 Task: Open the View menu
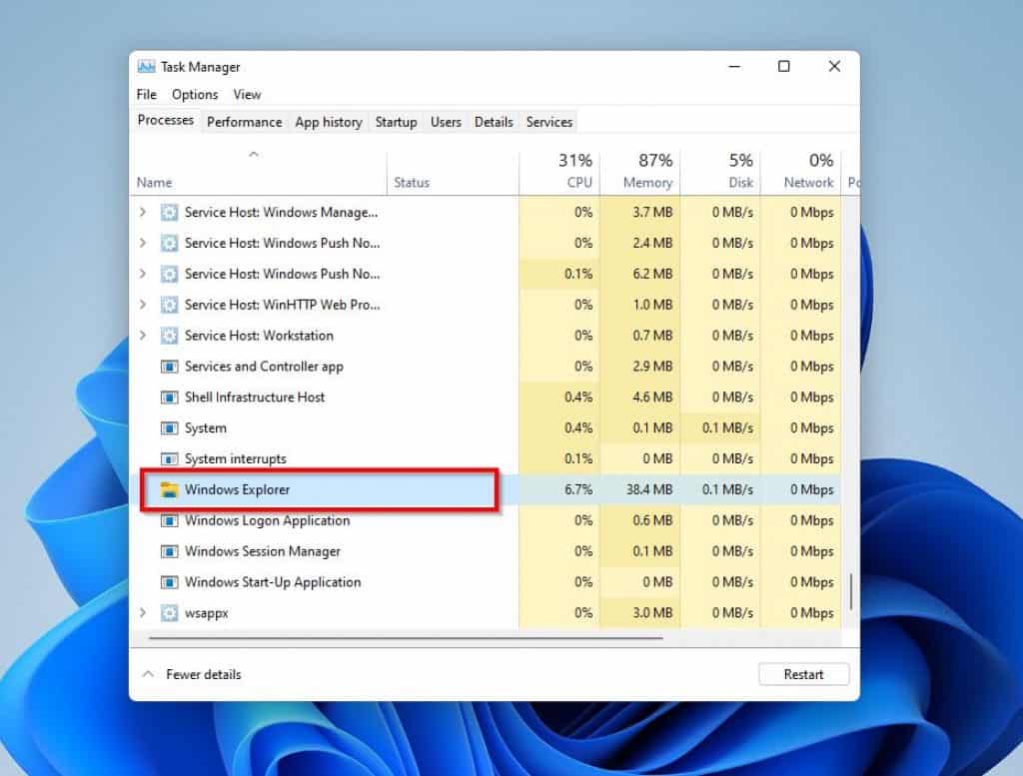tap(248, 95)
